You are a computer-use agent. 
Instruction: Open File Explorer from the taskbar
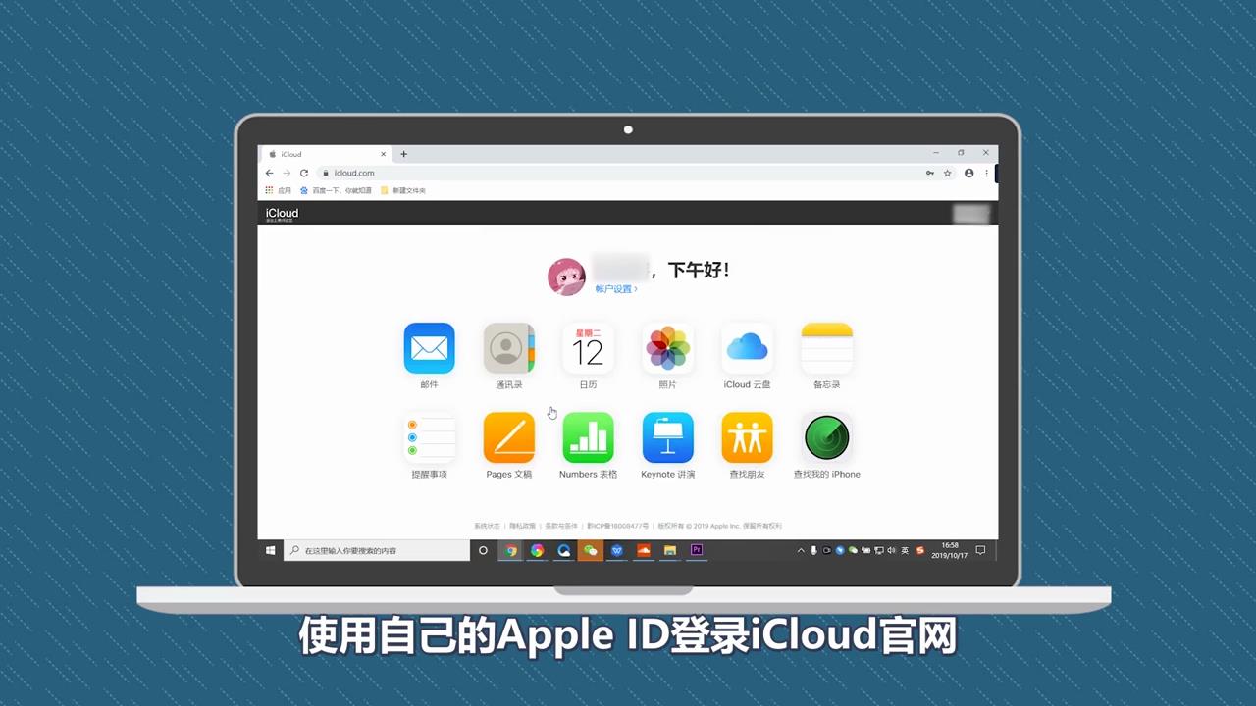(670, 551)
